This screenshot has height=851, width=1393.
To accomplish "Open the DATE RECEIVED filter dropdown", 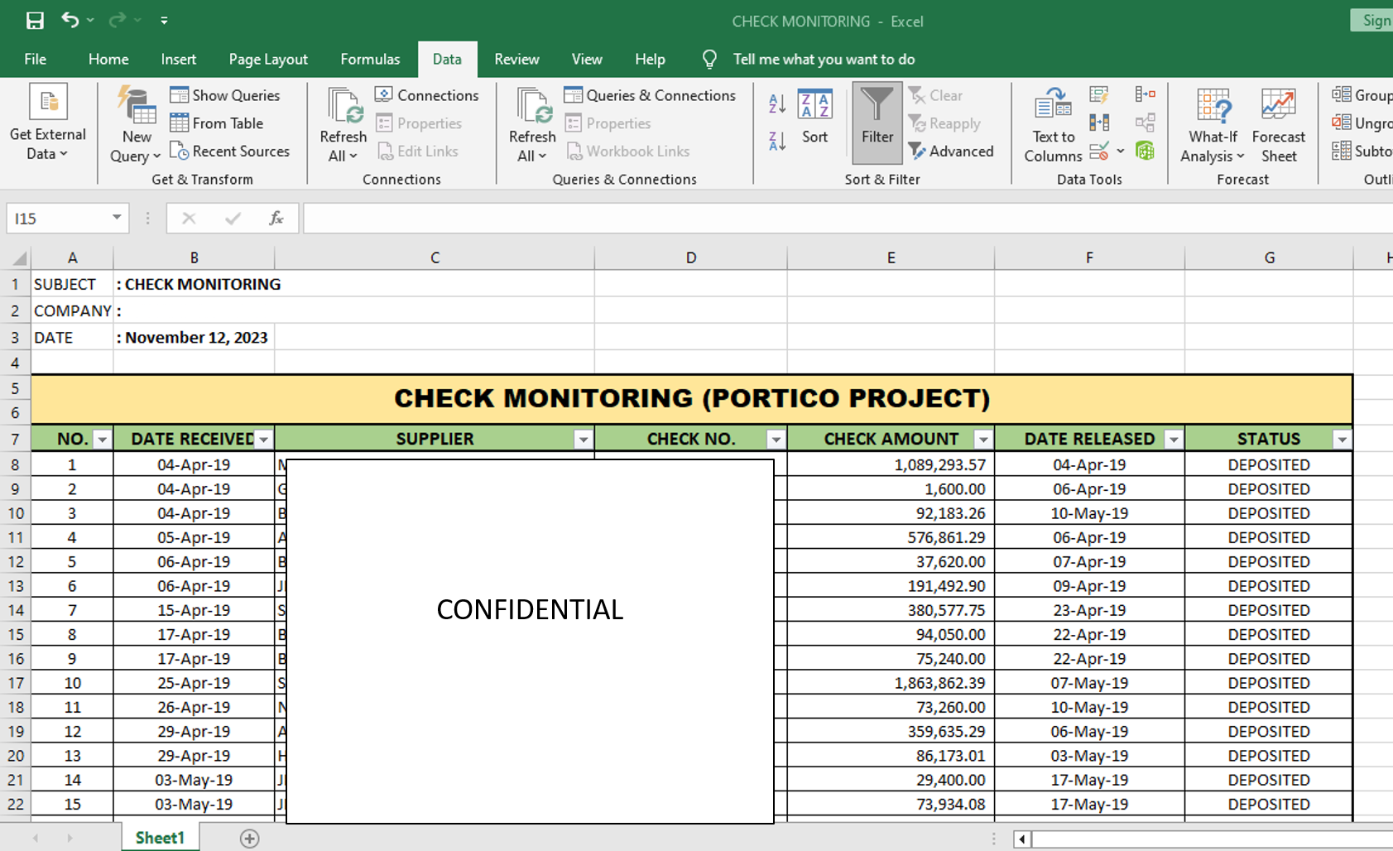I will point(263,440).
